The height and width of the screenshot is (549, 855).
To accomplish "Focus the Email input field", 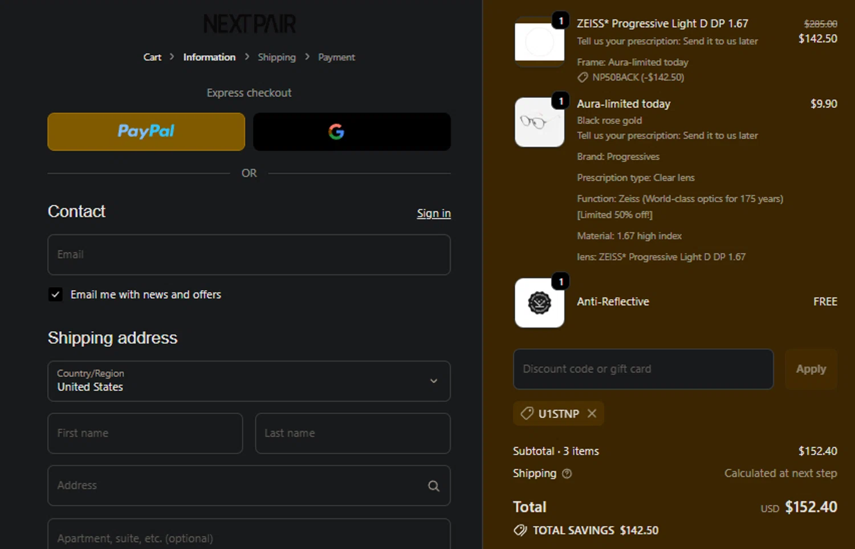I will click(x=249, y=255).
